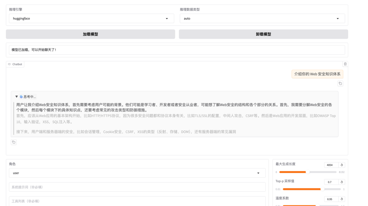
Task: Edit the 温度系数 number box showing 0.95
Action: tap(331, 199)
